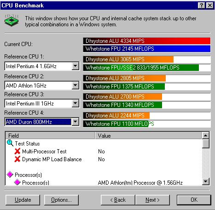
Task: Click red X icon beside Multi-Processor Test
Action: point(17,151)
